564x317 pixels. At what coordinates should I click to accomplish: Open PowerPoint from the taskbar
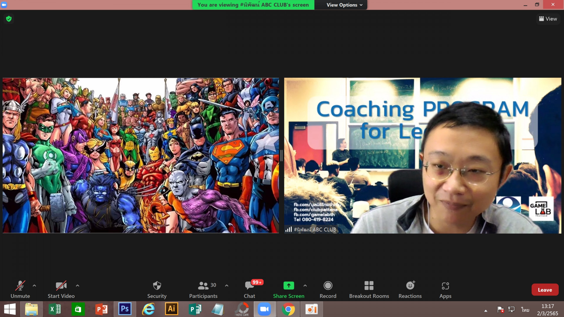point(102,309)
